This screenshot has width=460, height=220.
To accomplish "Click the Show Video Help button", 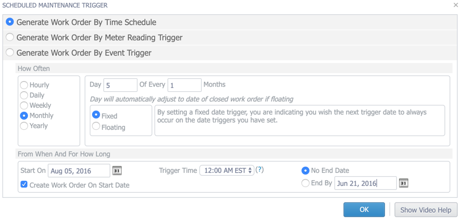I will pos(426,210).
